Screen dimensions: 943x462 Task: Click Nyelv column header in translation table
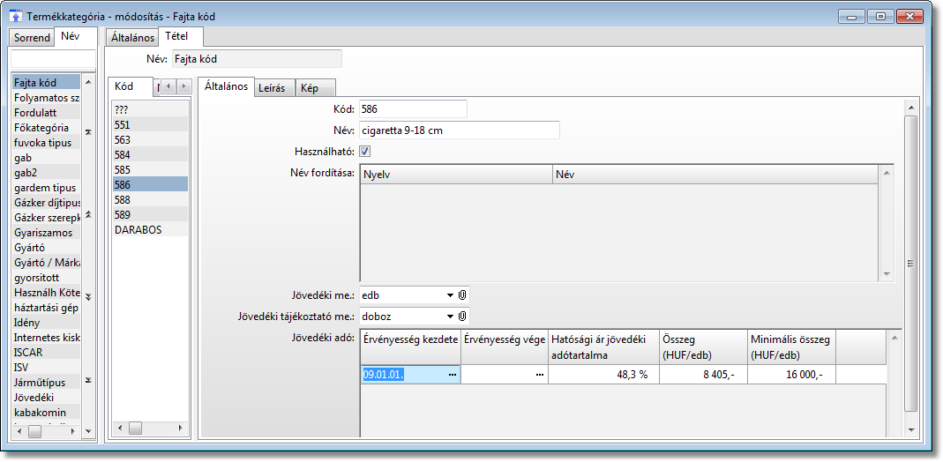point(456,175)
